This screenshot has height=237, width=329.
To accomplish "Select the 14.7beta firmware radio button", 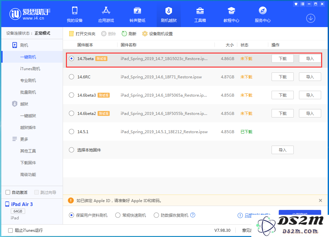I will point(71,58).
